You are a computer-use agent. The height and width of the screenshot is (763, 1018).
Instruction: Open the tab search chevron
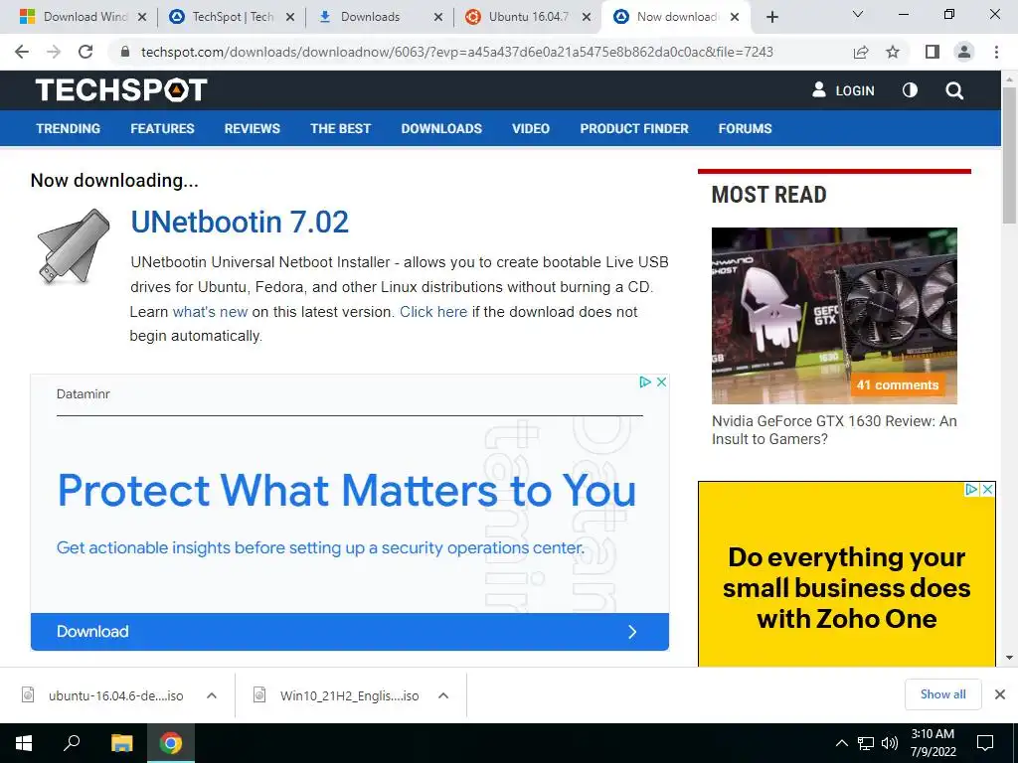point(858,14)
